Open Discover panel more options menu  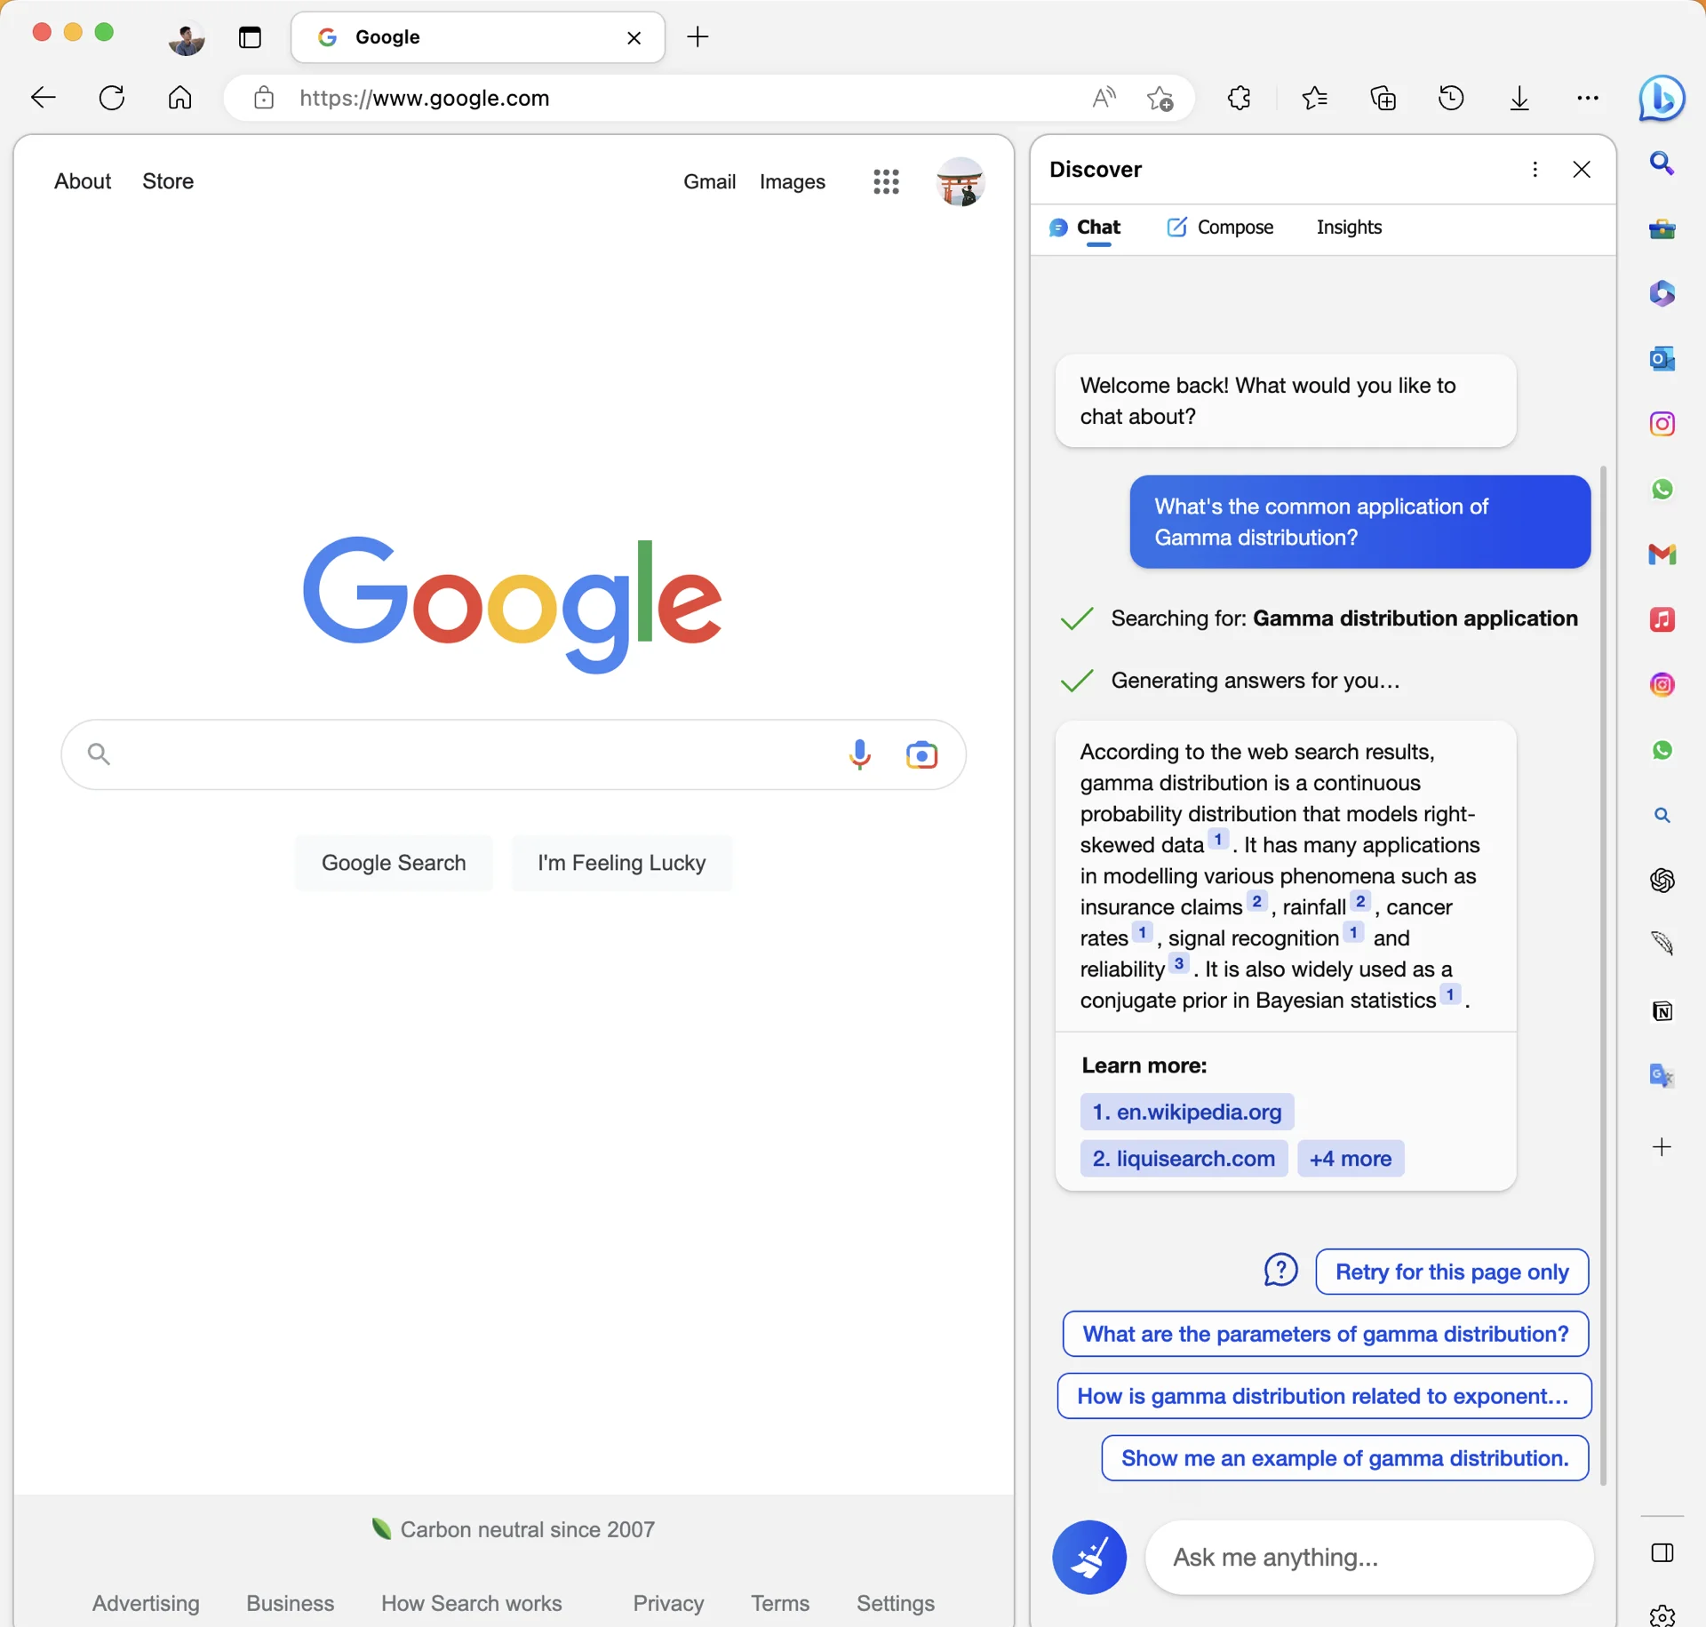coord(1535,169)
